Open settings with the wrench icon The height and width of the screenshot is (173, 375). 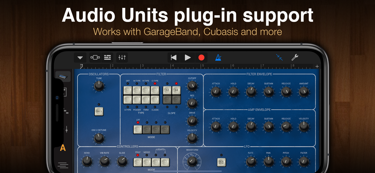point(295,57)
